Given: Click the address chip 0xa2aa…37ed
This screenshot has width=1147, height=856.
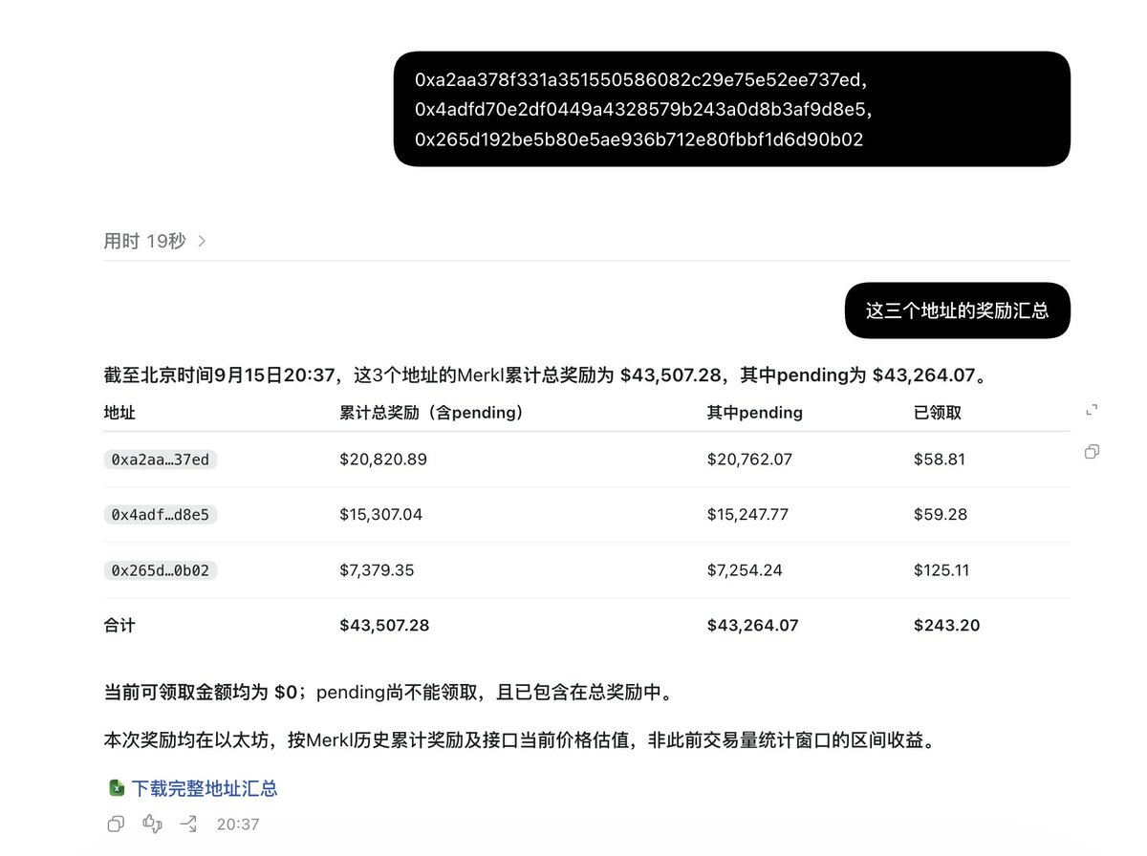Looking at the screenshot, I should click(161, 460).
